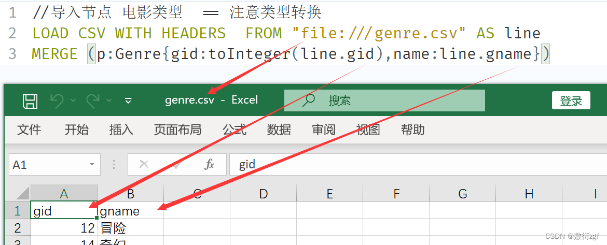This screenshot has width=607, height=245.
Task: Click the "file:///genre.csv" string in editor
Action: 379,33
